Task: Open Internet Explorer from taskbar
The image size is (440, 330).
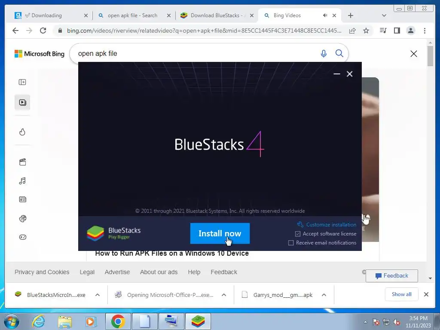Action: 38,321
